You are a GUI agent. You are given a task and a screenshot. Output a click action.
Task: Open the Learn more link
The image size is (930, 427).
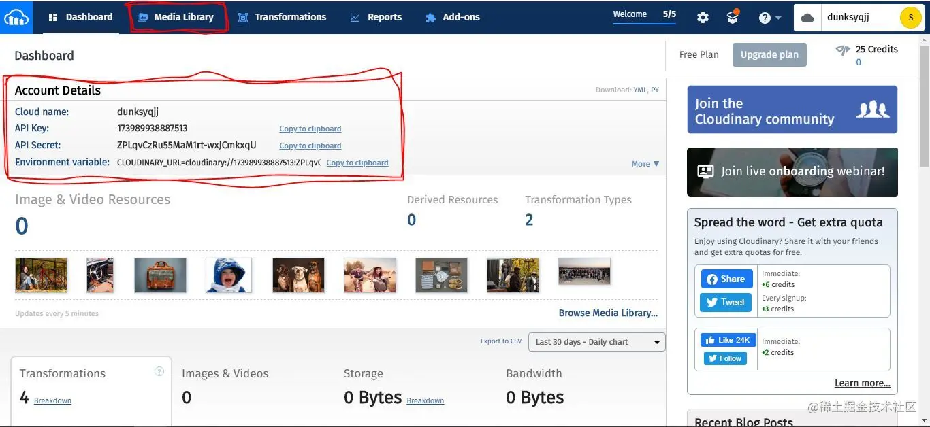tap(863, 383)
